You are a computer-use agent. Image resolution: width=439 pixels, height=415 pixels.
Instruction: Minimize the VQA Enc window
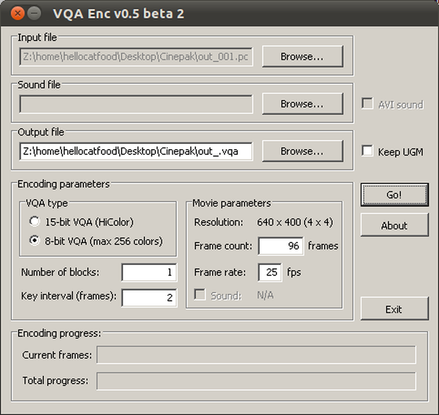click(34, 13)
